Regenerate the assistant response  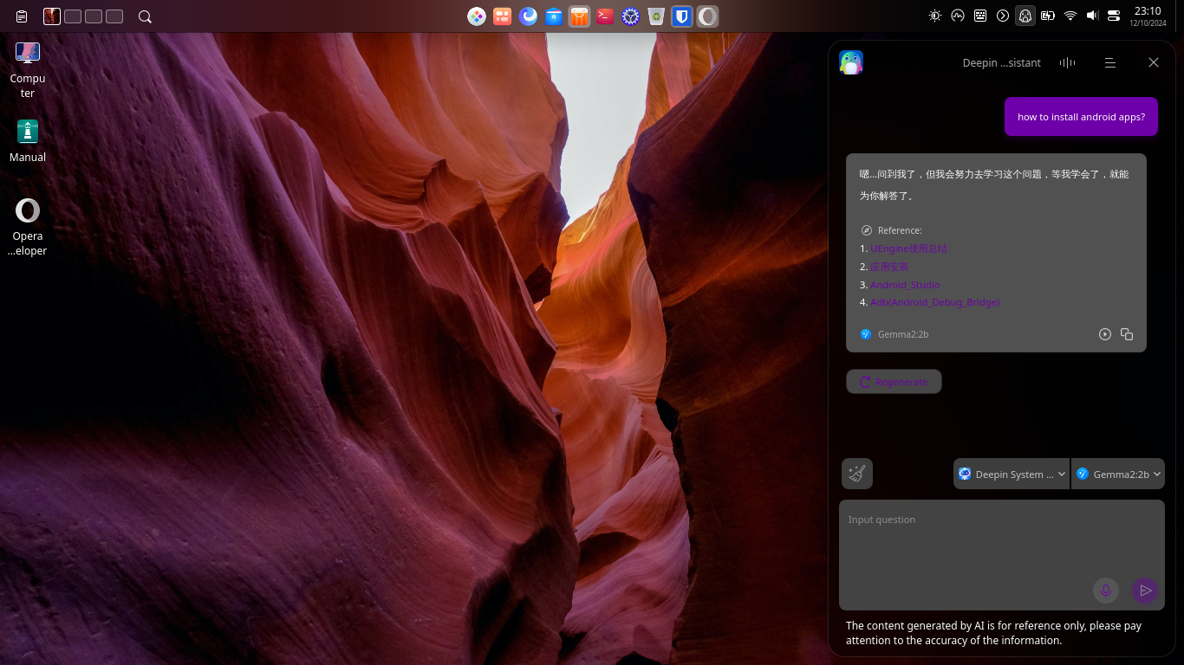click(894, 382)
